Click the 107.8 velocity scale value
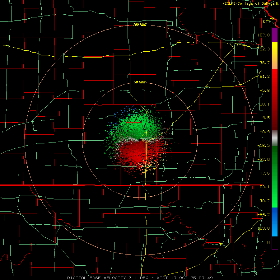This screenshot has width=280, height=280. (264, 35)
